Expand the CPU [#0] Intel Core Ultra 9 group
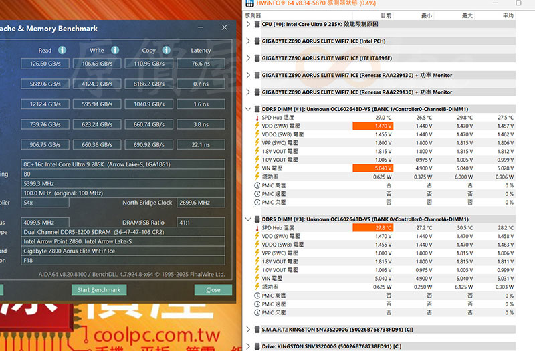The image size is (535, 351). pyautogui.click(x=249, y=24)
